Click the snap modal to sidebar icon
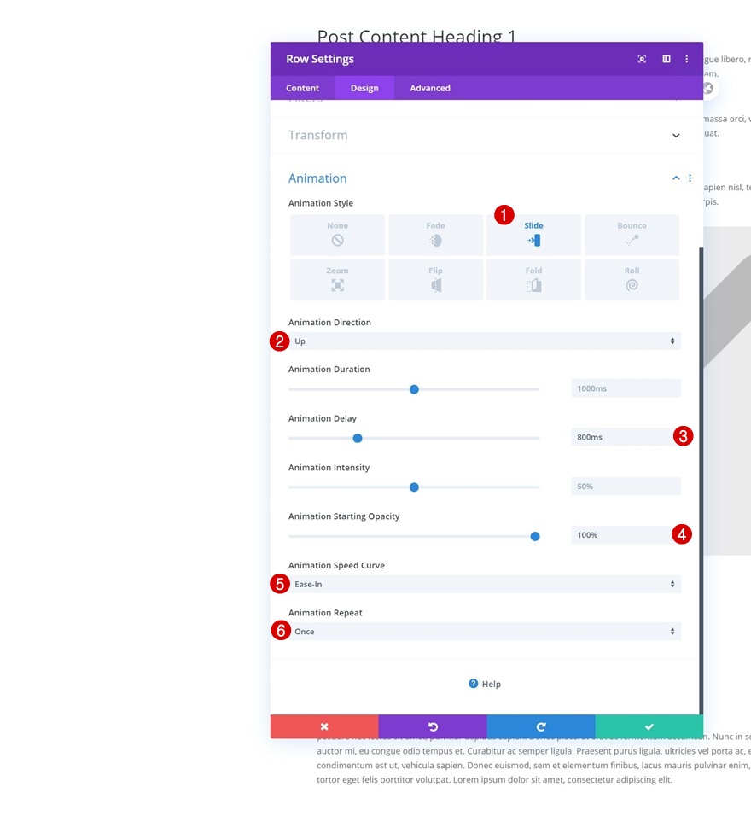Image resolution: width=751 pixels, height=822 pixels. [667, 59]
